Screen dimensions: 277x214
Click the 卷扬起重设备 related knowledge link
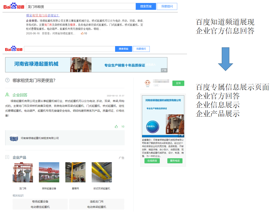[x=40, y=202]
